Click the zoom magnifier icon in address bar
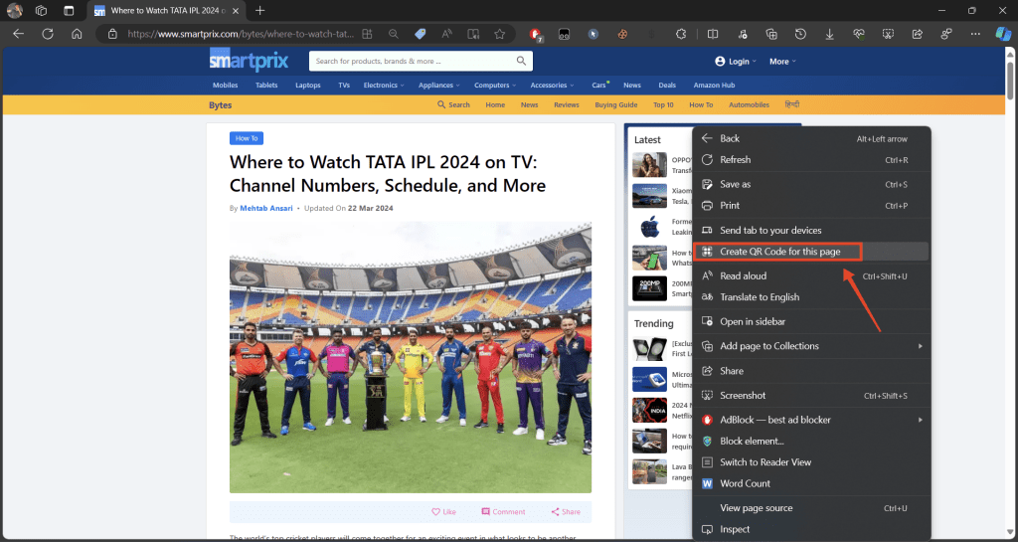This screenshot has height=542, width=1018. coord(394,34)
